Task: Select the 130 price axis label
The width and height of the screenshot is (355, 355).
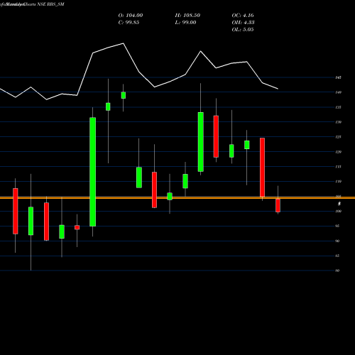Action: (x=338, y=122)
